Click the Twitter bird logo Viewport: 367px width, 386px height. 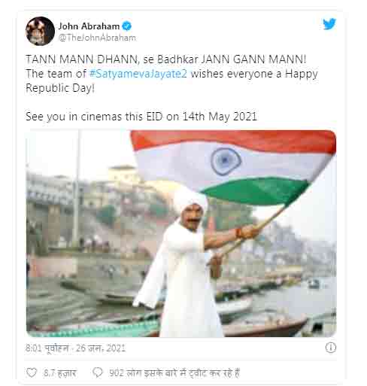tap(329, 24)
